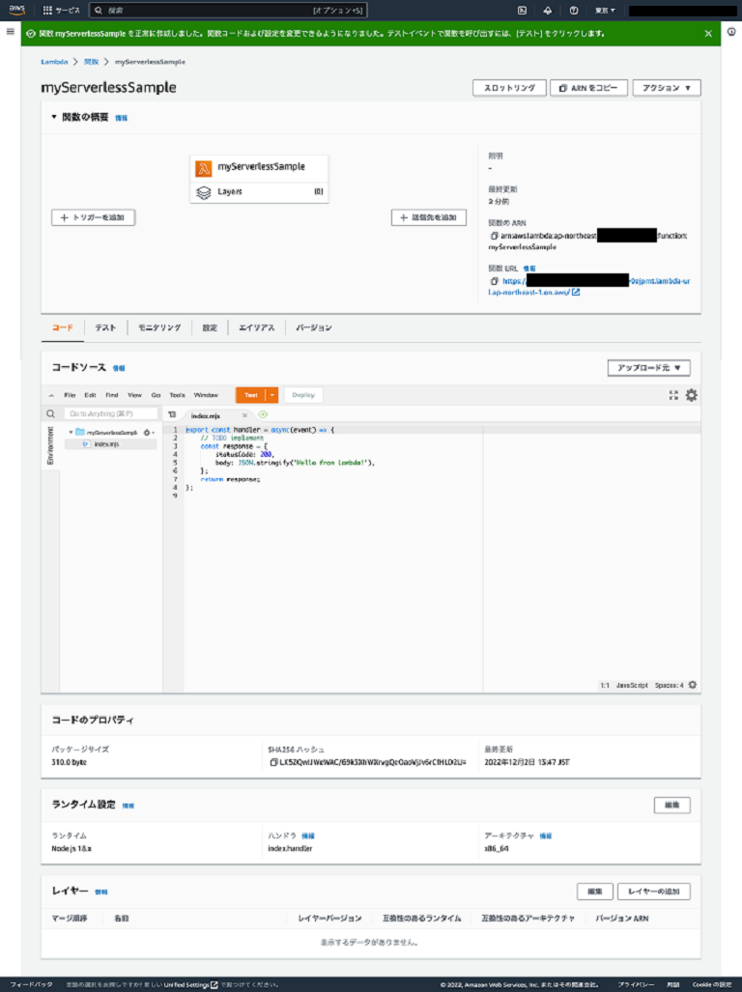Screen dimensions: 742x992
Task: Click the ARN をコピー button
Action: pos(588,88)
